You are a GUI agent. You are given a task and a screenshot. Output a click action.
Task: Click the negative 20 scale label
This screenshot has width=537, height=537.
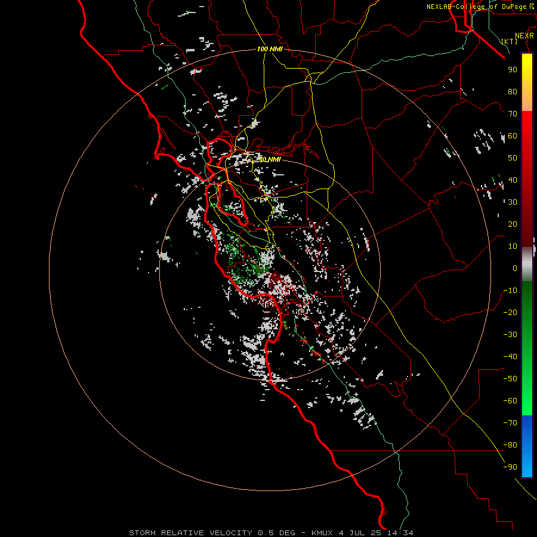click(510, 312)
